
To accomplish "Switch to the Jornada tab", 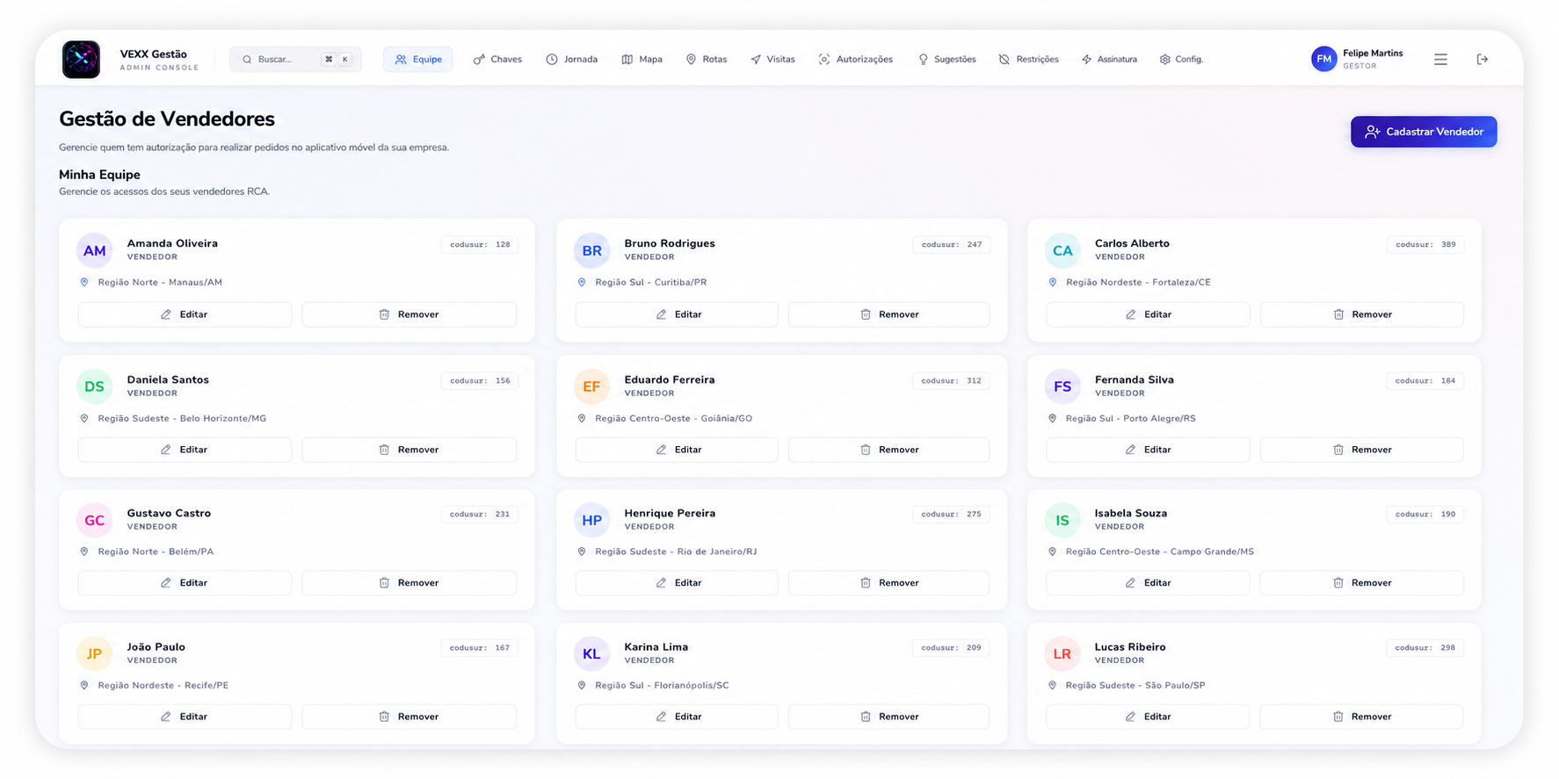I will (572, 60).
